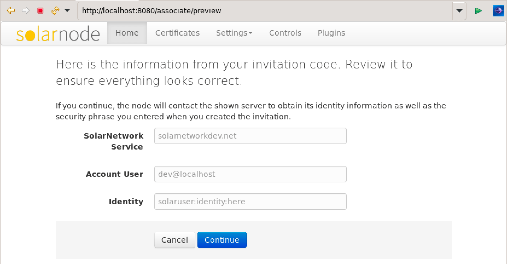Screen dimensions: 507x264
Task: Click the reload page icon
Action: (x=55, y=10)
